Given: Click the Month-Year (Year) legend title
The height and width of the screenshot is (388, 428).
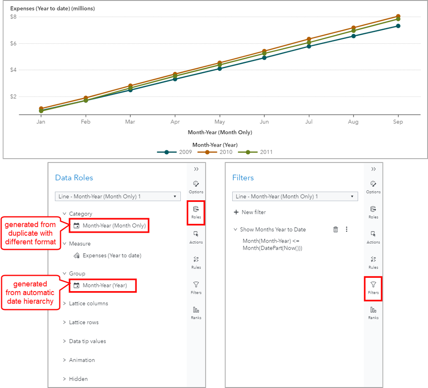Looking at the screenshot, I should tap(215, 145).
